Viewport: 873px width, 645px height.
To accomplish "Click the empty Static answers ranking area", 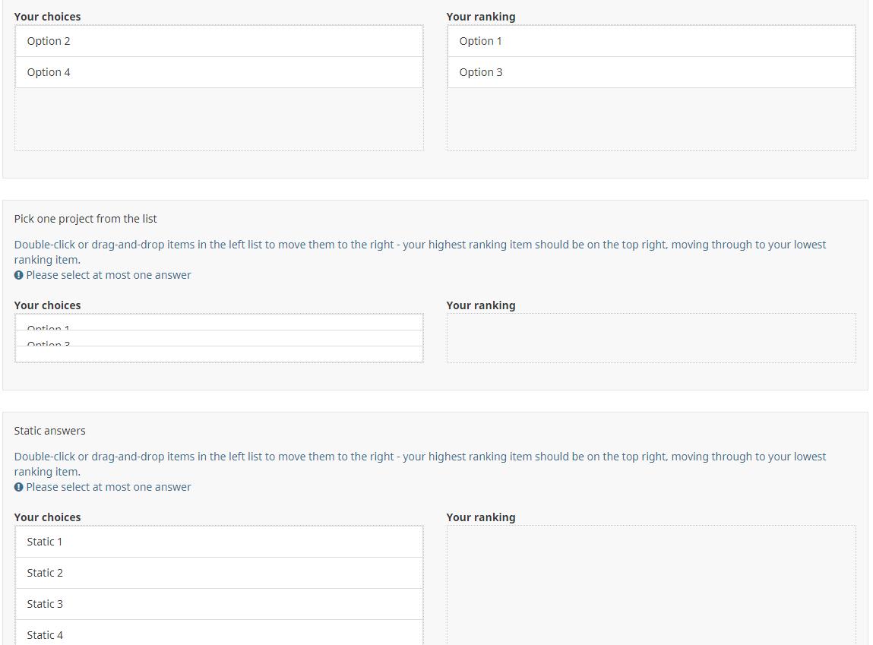I will [650, 583].
